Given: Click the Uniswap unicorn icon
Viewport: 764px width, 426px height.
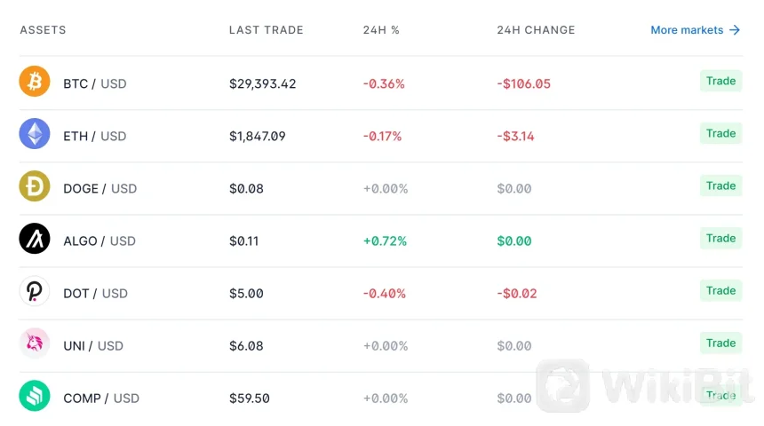Looking at the screenshot, I should click(35, 344).
